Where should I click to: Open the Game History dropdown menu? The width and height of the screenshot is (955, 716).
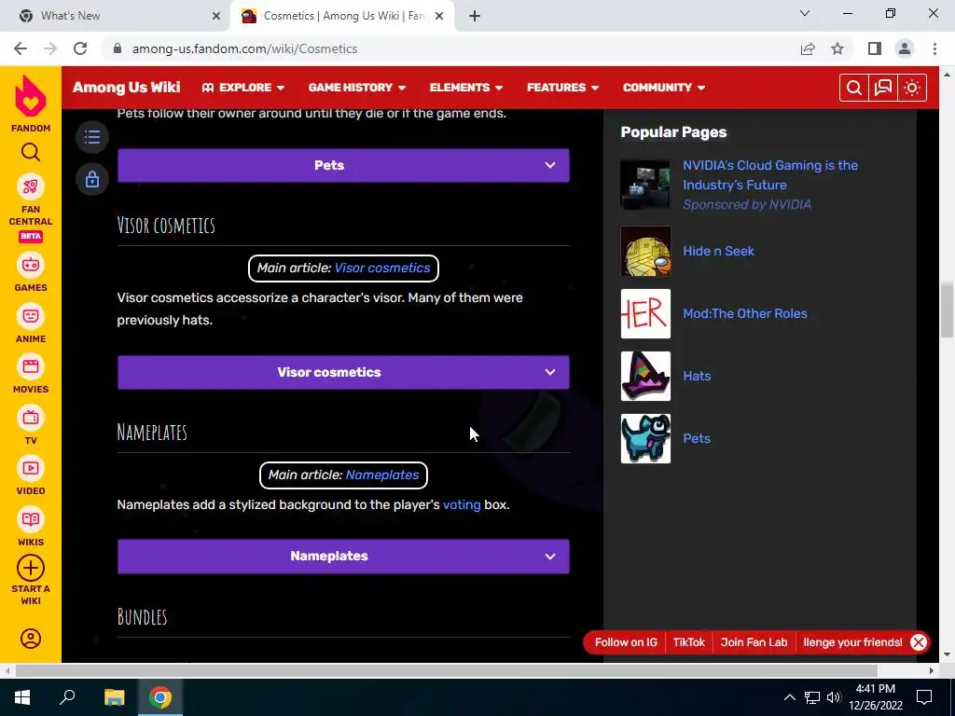(x=357, y=88)
